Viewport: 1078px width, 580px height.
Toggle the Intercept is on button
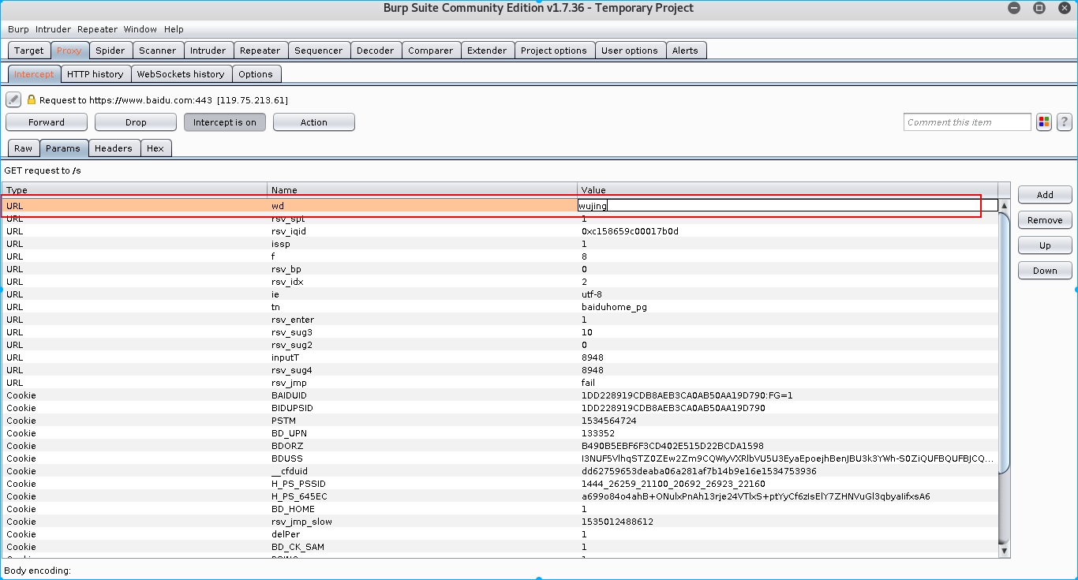(225, 122)
